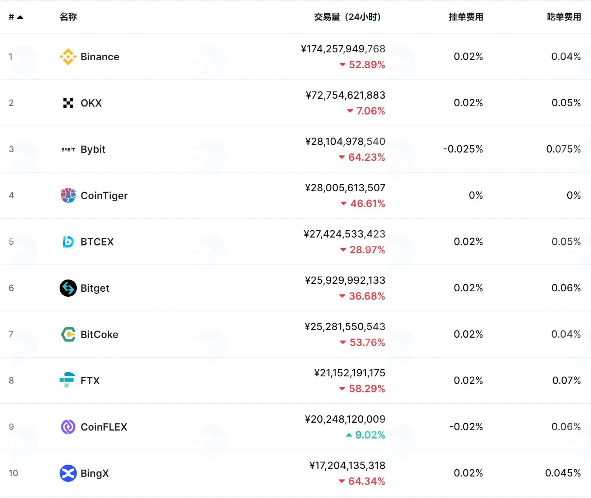
Task: Click the OKX logo icon
Action: pyautogui.click(x=68, y=103)
